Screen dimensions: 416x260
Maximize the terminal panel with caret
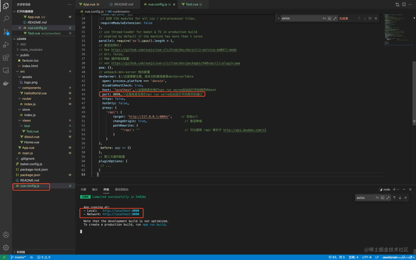404,189
